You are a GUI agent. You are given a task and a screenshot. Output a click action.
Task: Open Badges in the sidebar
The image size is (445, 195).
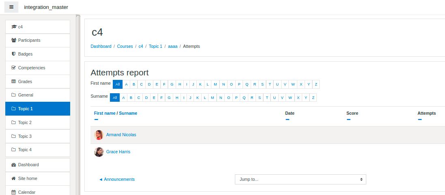(38, 54)
